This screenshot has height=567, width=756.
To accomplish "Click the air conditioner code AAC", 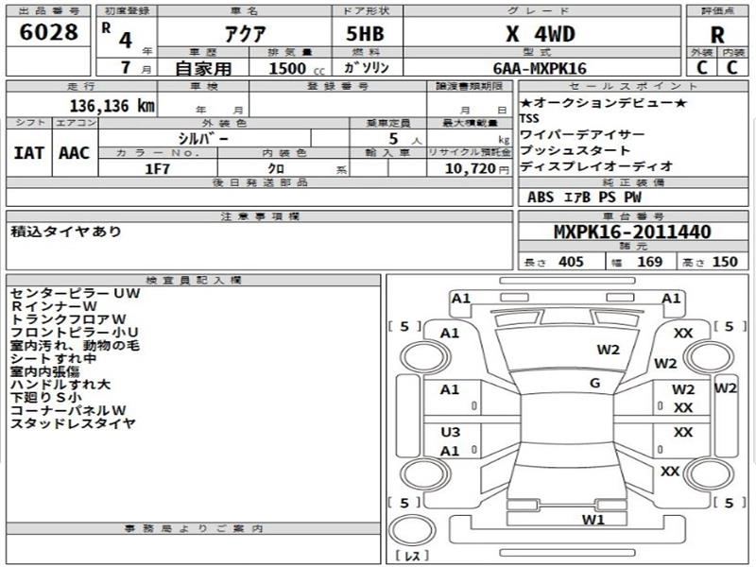I will coord(75,153).
